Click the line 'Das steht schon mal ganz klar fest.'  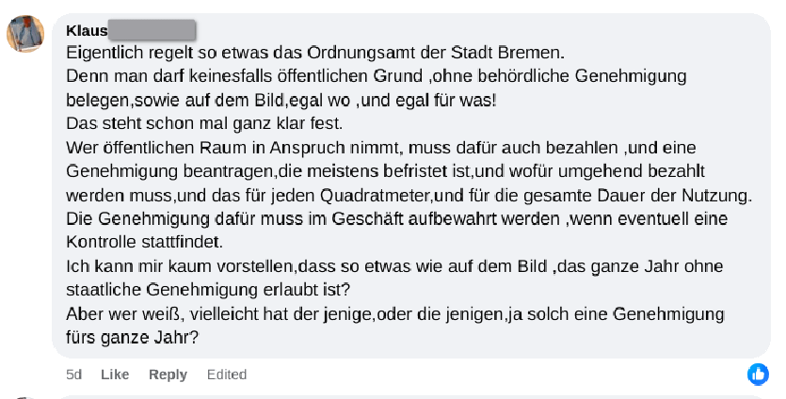coord(204,123)
